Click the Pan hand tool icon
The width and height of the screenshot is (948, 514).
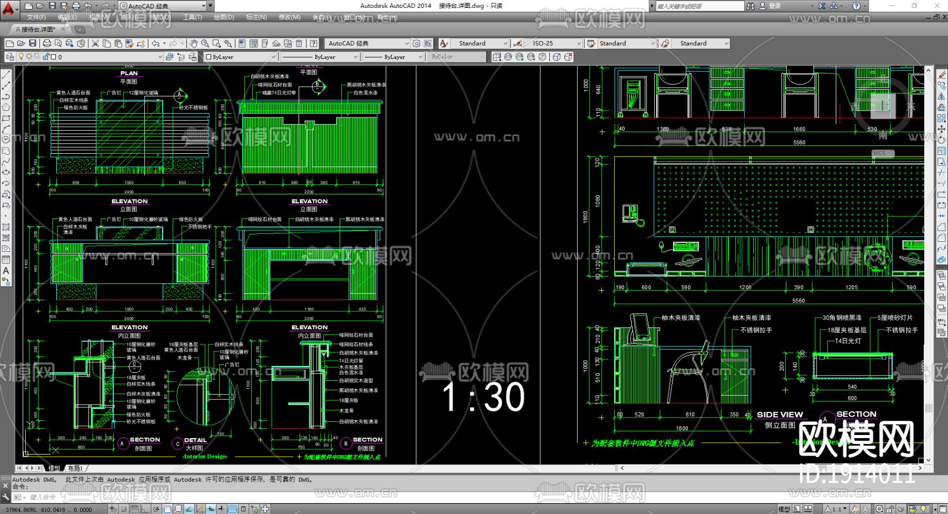(194, 43)
